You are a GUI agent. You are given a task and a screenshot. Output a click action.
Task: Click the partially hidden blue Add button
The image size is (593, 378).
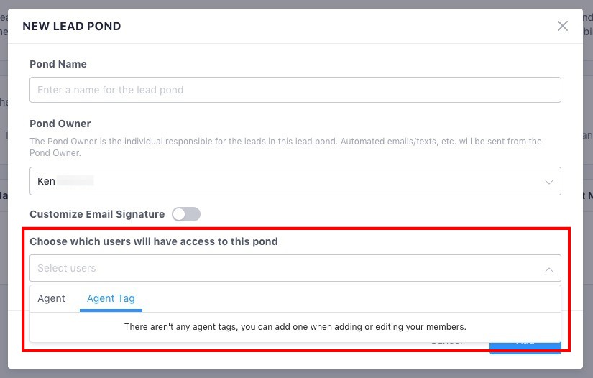pos(525,346)
